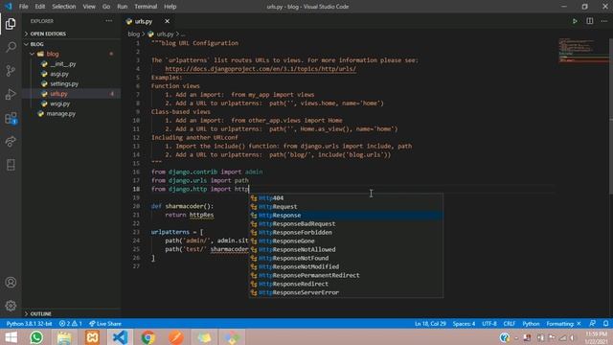Click Ln 18, Col 29 position indicator
Image resolution: width=613 pixels, height=345 pixels.
430,324
